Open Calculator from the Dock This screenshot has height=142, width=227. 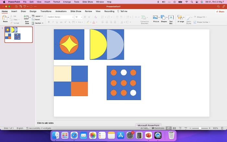139,136
